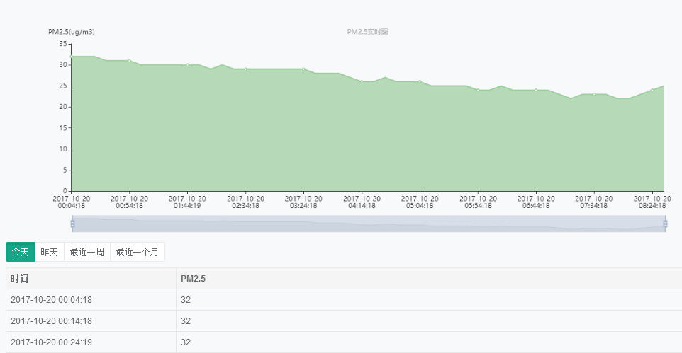Select the table row 2017-10-20 00:04:18

[51, 300]
